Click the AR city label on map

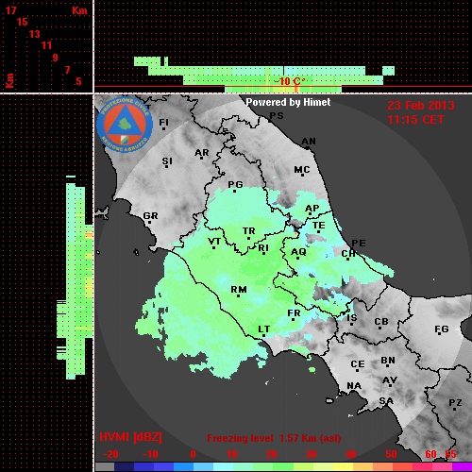pyautogui.click(x=202, y=153)
